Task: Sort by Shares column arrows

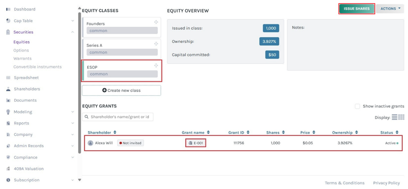Action: [x=283, y=132]
